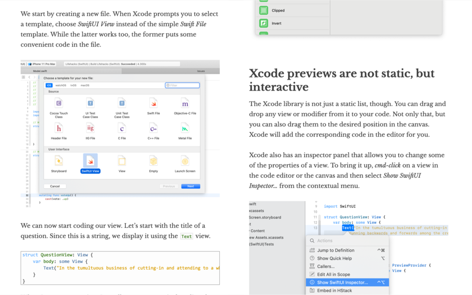The height and width of the screenshot is (295, 472).
Task: Select the Header File template icon
Action: click(59, 128)
